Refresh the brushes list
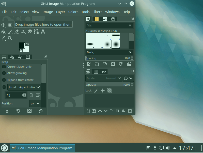Screen dimensions: 203x153 [121, 64]
